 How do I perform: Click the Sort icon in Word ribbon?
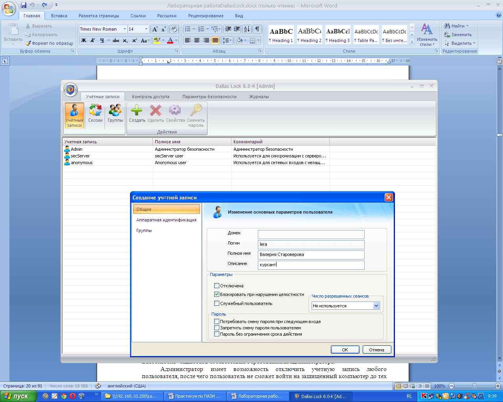247,29
